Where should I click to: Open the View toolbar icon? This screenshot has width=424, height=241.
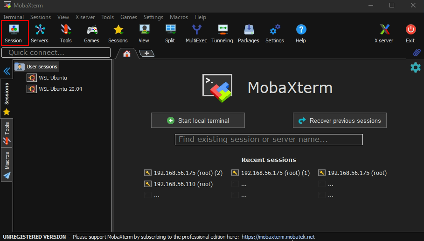coord(144,33)
